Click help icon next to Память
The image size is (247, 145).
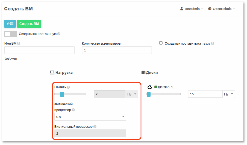pos(68,87)
